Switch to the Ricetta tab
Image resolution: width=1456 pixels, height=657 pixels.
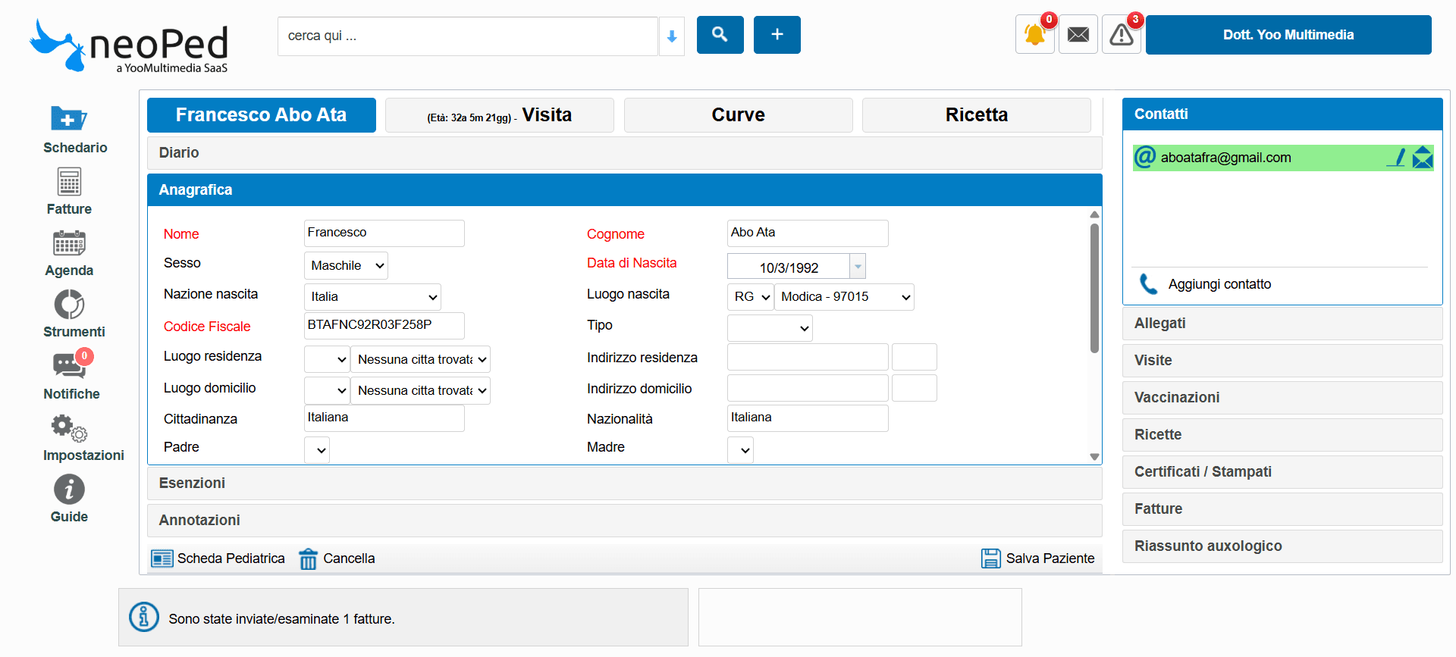(x=977, y=115)
